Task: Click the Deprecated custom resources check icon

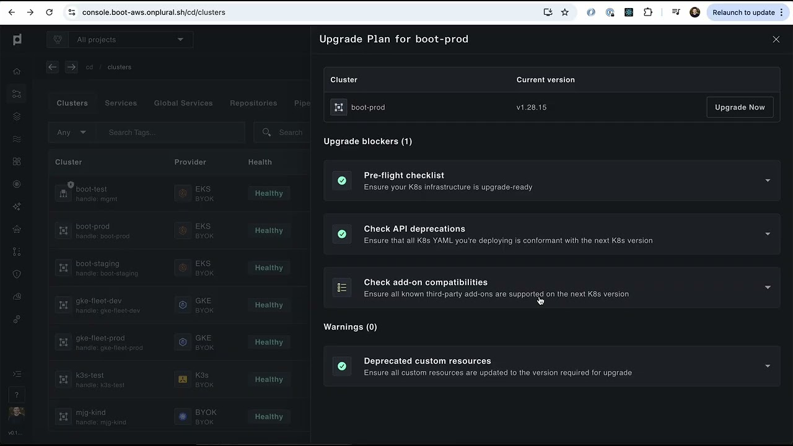Action: tap(342, 366)
